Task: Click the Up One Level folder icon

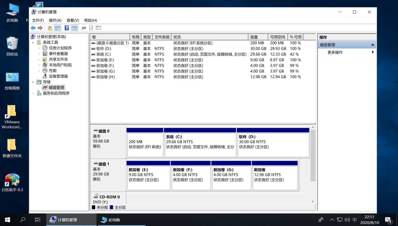Action: (x=50, y=28)
